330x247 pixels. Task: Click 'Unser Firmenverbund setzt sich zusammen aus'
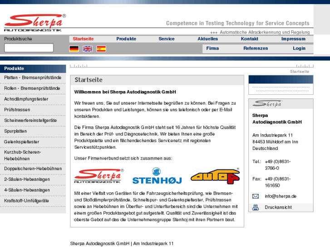123,158
